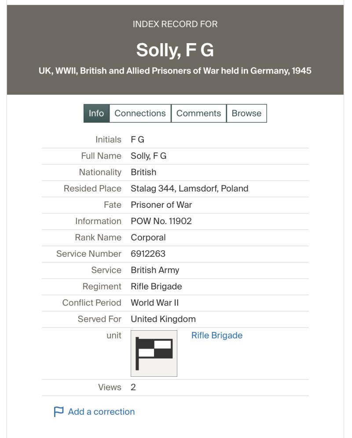Click the World War II conflict period value
This screenshot has height=438, width=352.
point(154,302)
